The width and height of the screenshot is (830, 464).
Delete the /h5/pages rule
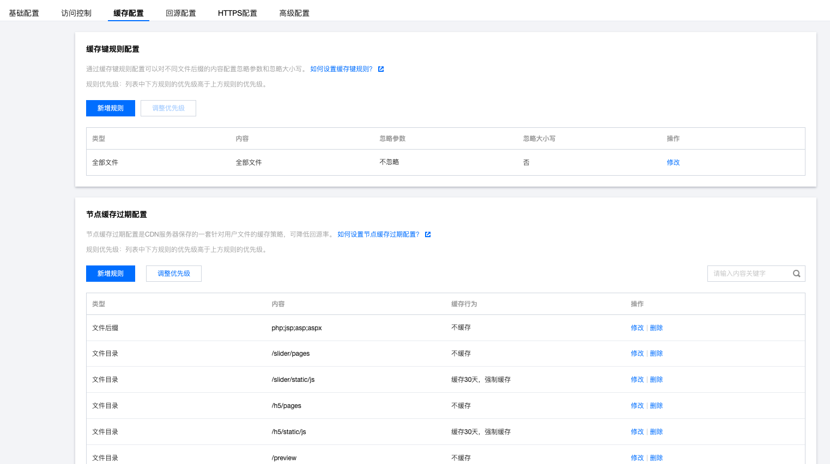click(x=656, y=406)
